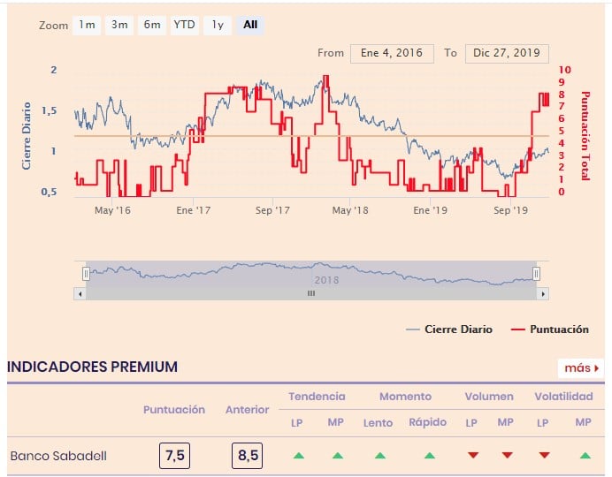612x477 pixels.
Task: Click the 7,5 Puntuación score box
Action: (174, 456)
